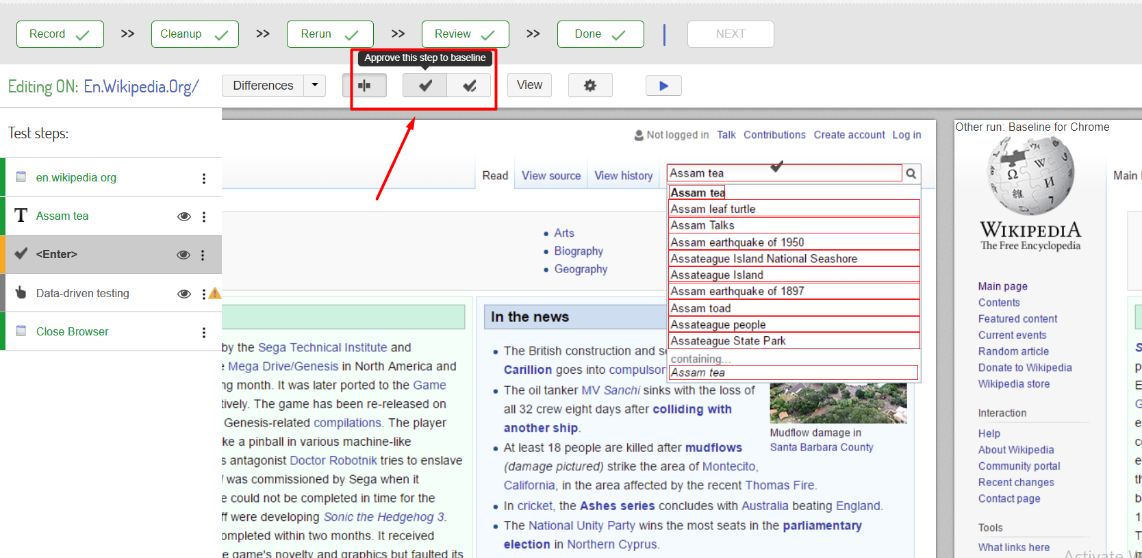The width and height of the screenshot is (1142, 558).
Task: Click Log in link
Action: pos(906,135)
